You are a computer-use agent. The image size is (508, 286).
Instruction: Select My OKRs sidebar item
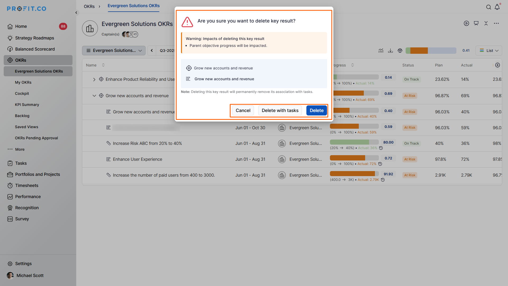click(x=23, y=82)
